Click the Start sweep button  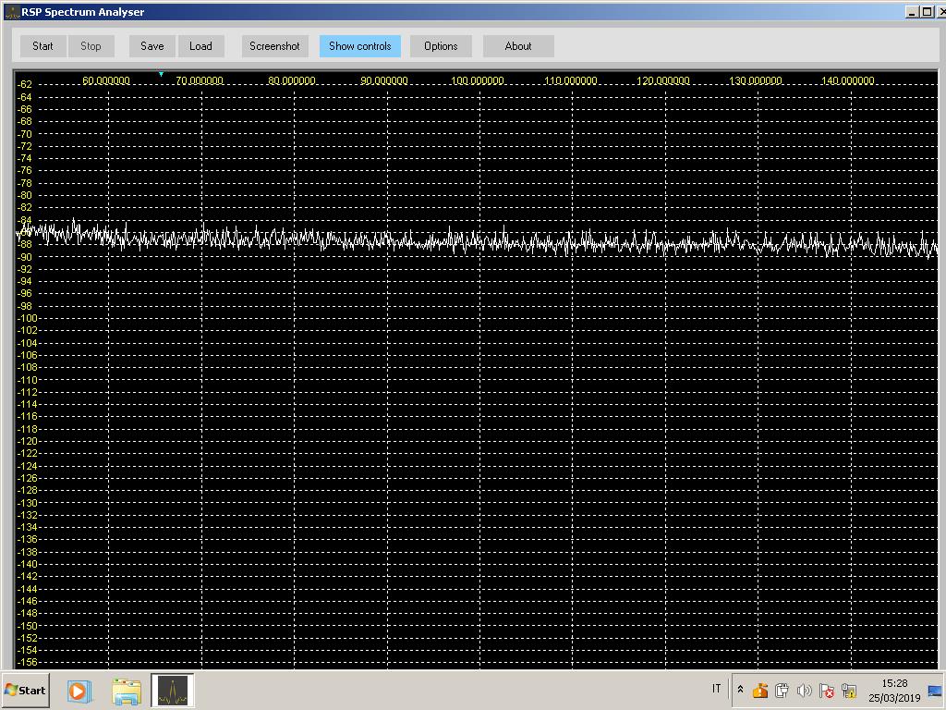coord(42,46)
